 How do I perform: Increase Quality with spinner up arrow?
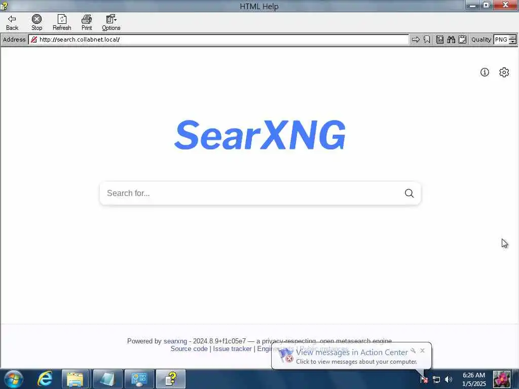tap(513, 37)
